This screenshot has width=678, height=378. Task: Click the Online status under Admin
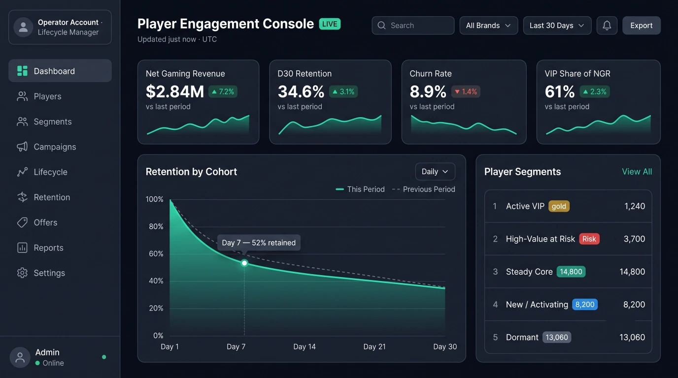(50, 363)
